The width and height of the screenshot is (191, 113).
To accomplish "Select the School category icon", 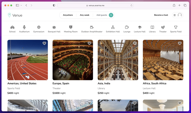I will pos(12,27).
